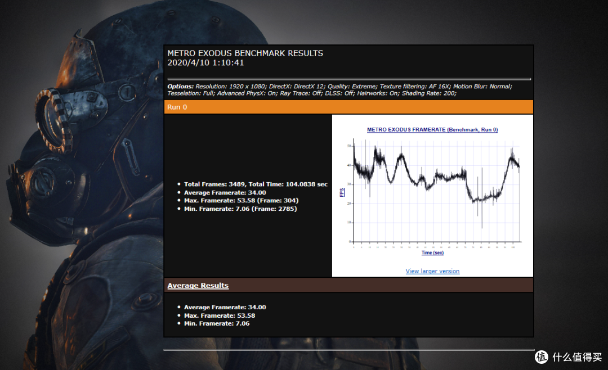
Task: Click the 'Time (sec)' axis label
Action: [x=432, y=252]
